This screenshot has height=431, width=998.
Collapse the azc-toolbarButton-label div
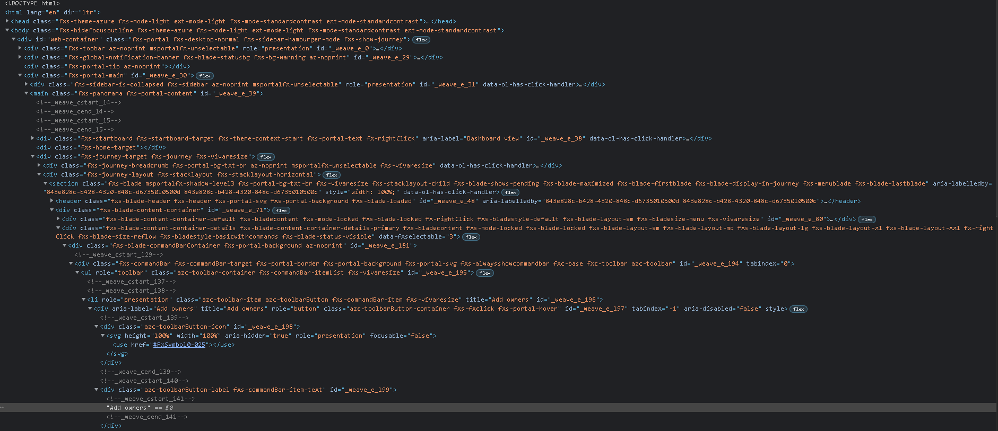coord(97,390)
